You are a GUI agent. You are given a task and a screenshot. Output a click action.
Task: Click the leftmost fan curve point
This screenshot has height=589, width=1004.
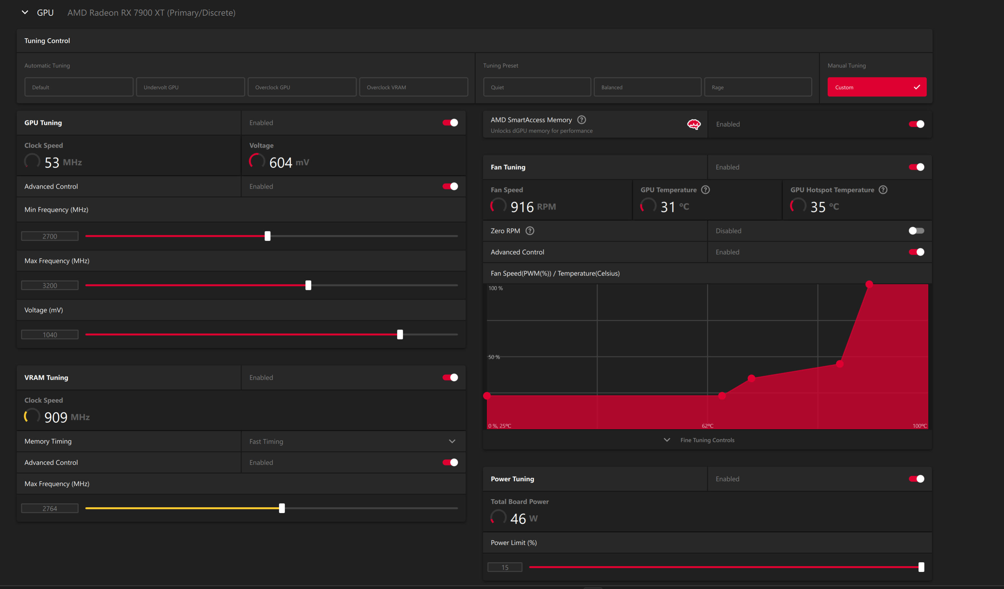[x=487, y=396]
